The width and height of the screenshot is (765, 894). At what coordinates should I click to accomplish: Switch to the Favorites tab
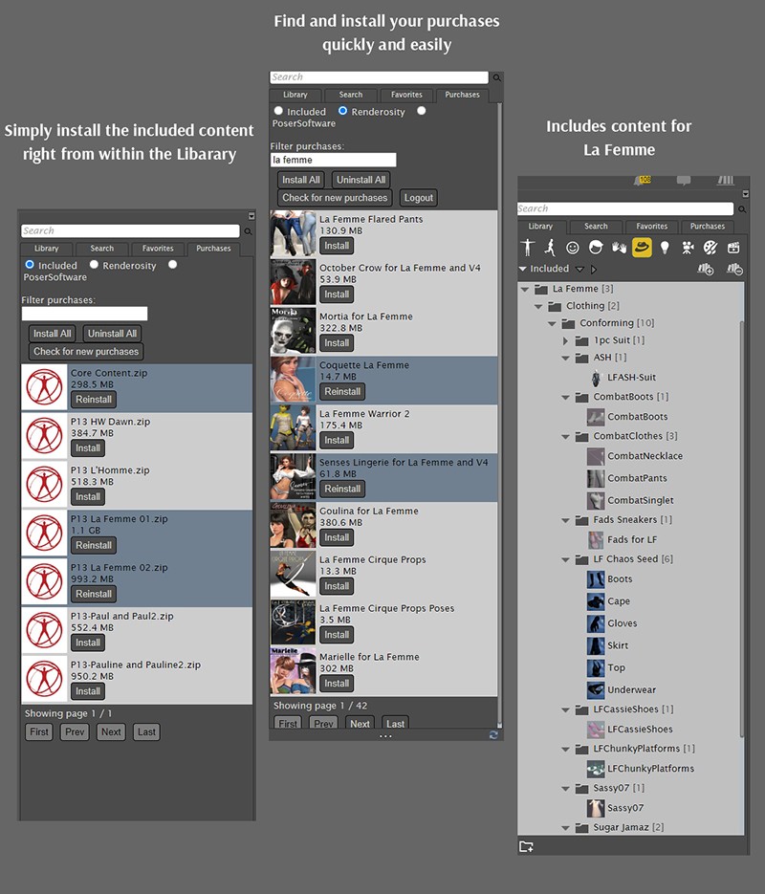pyautogui.click(x=407, y=95)
